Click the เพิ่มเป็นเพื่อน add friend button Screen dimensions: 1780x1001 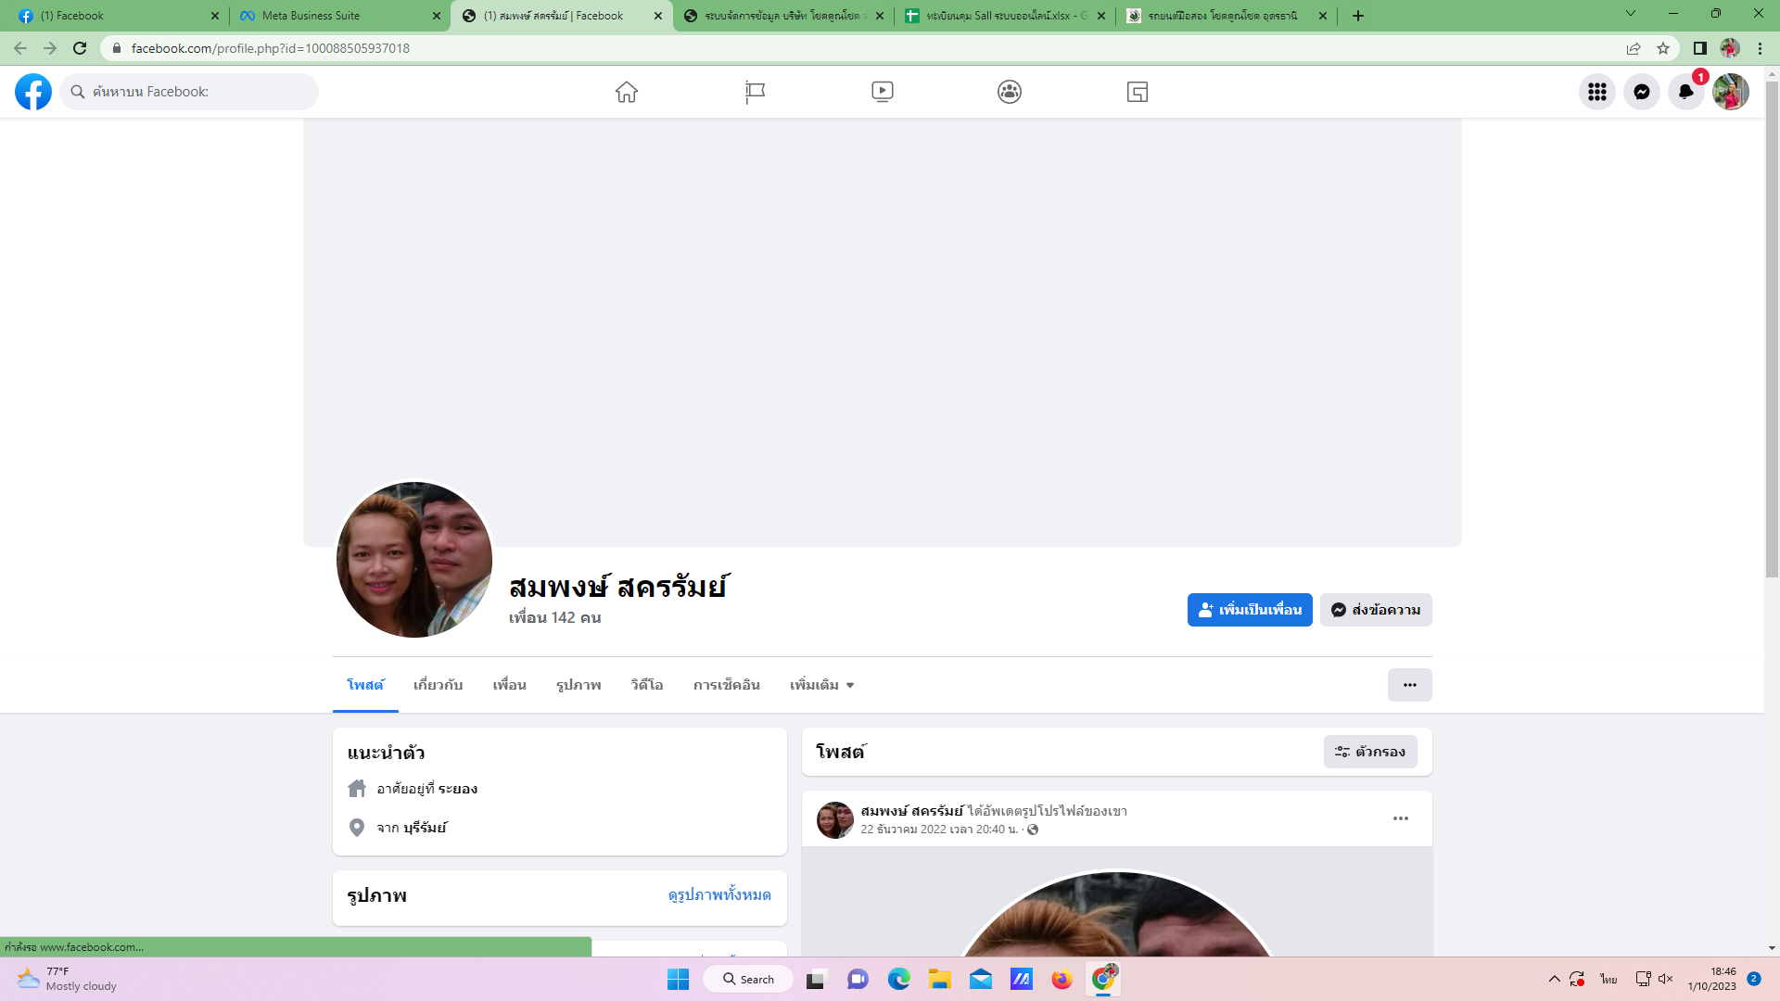pyautogui.click(x=1250, y=610)
